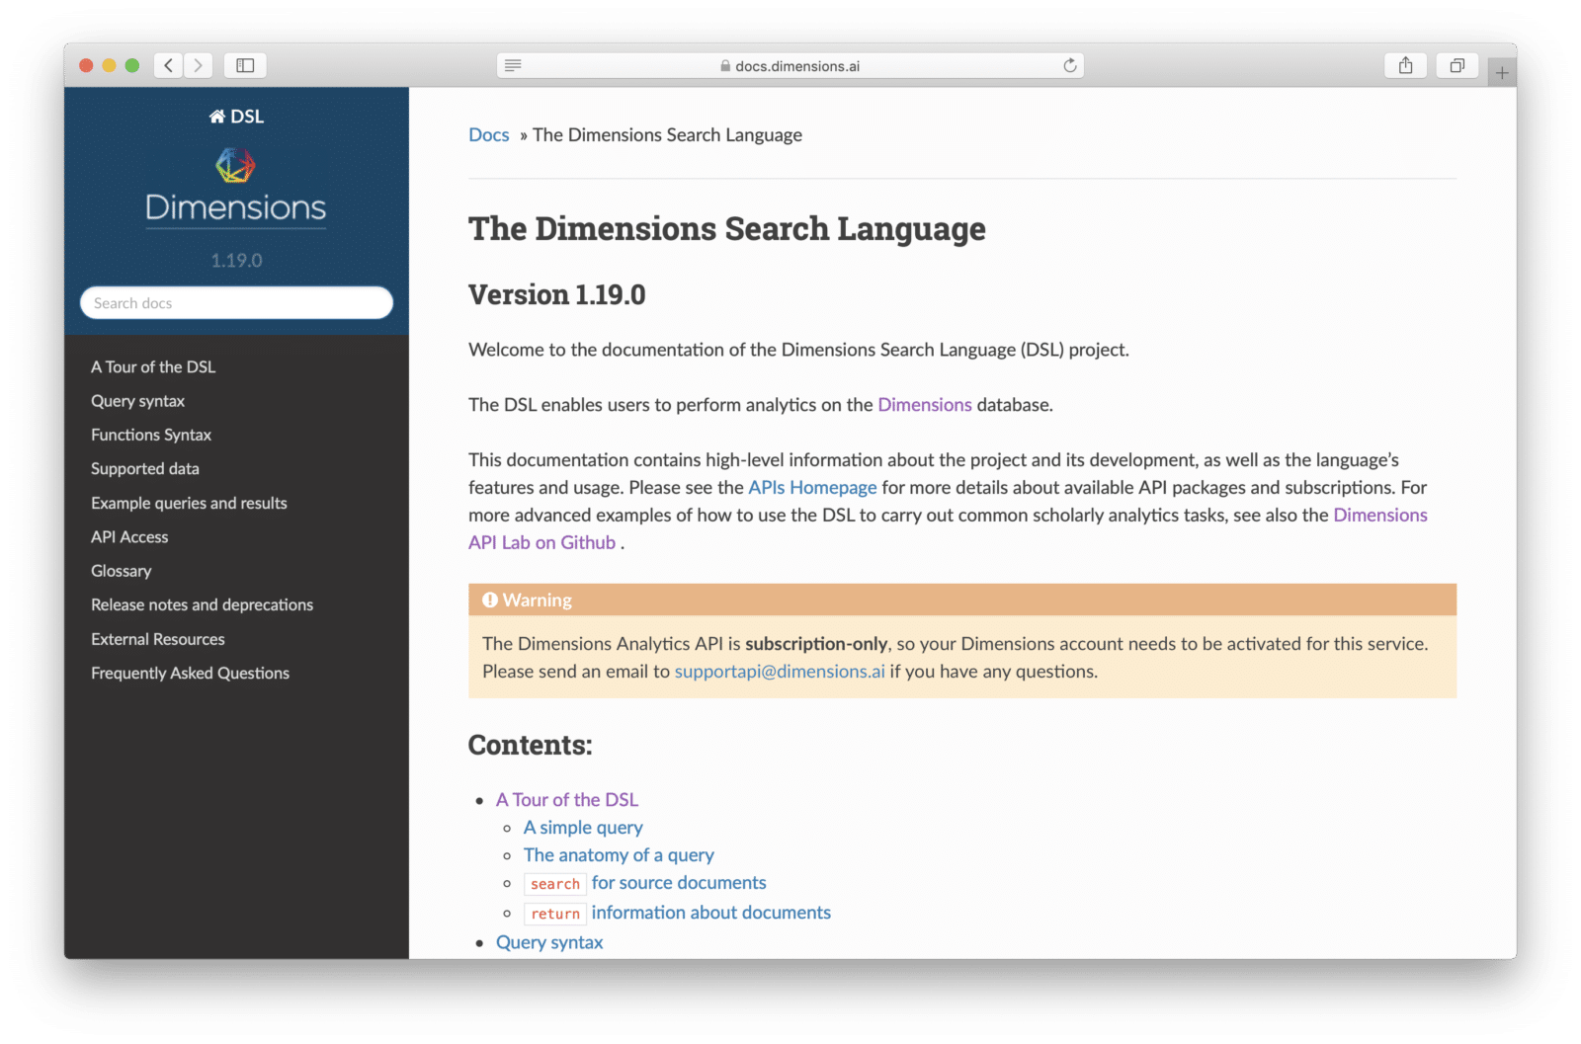1581x1044 pixels.
Task: Open the Share icon in the browser toolbar
Action: pyautogui.click(x=1405, y=65)
